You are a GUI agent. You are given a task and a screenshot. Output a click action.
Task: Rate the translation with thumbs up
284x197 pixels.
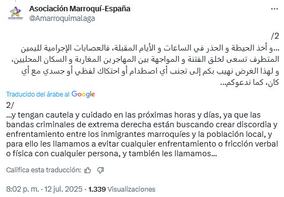[x=88, y=170]
